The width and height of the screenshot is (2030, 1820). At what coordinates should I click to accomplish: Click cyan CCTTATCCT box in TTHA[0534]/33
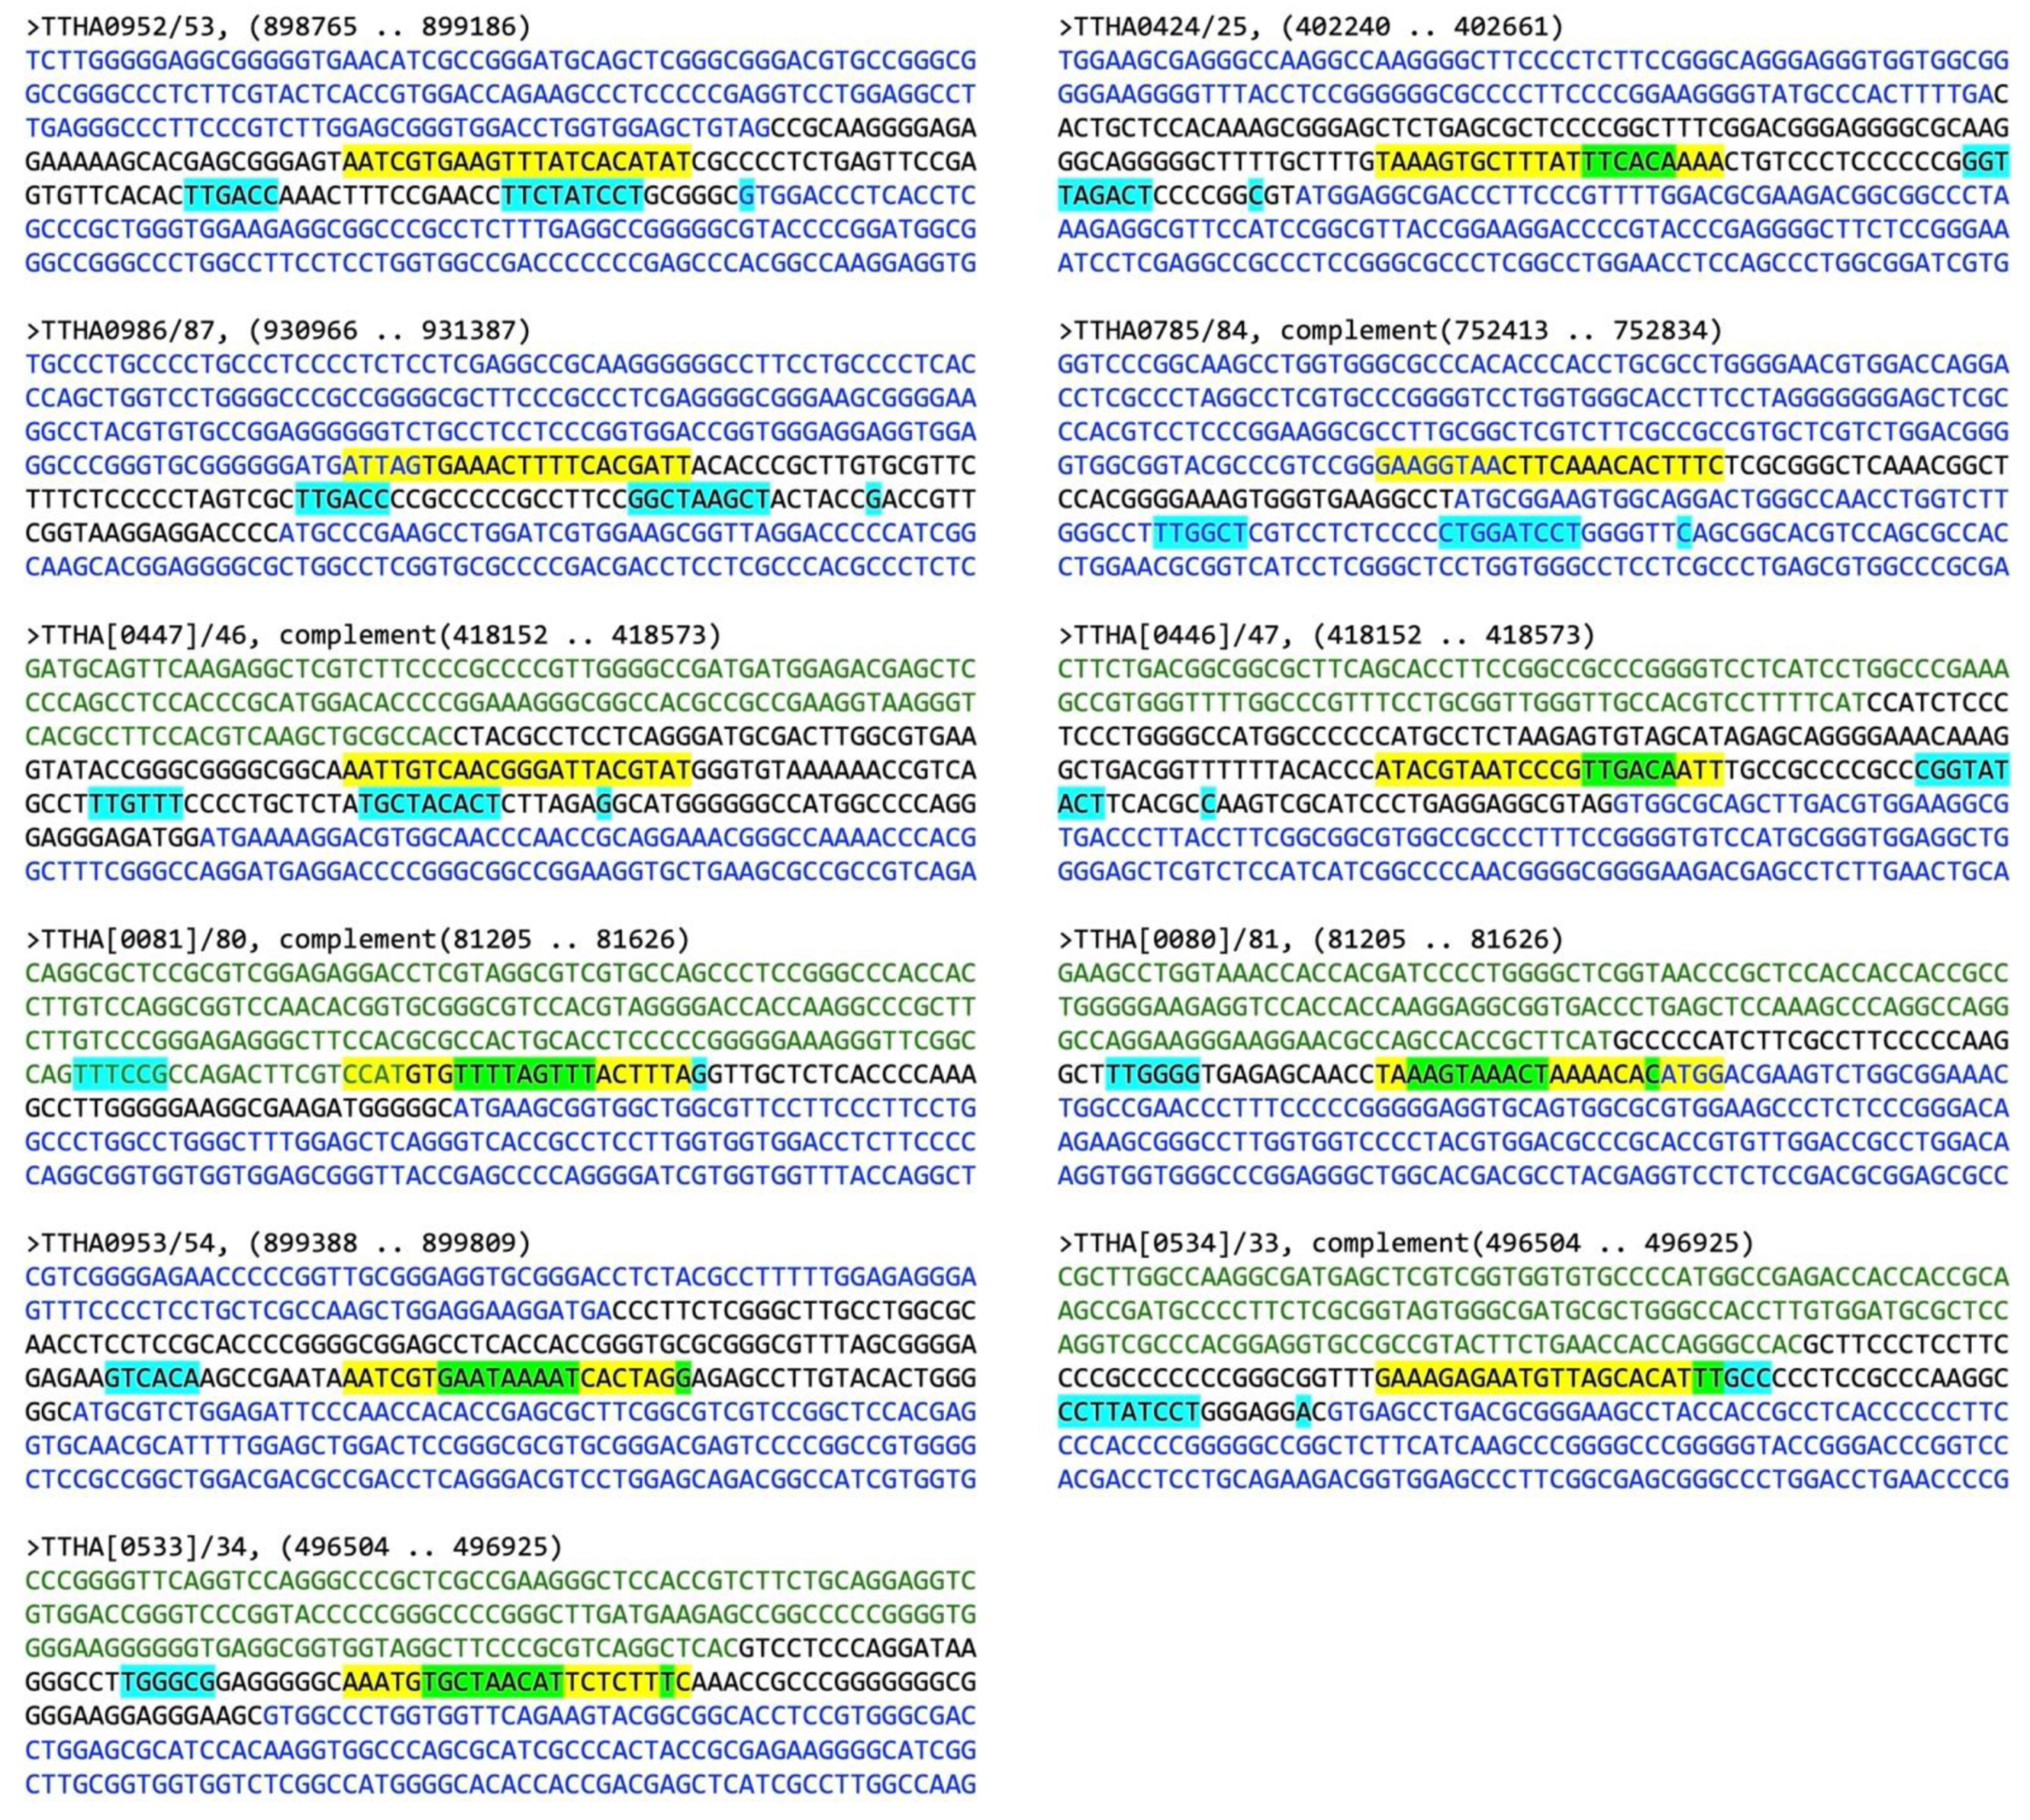click(x=1128, y=1413)
